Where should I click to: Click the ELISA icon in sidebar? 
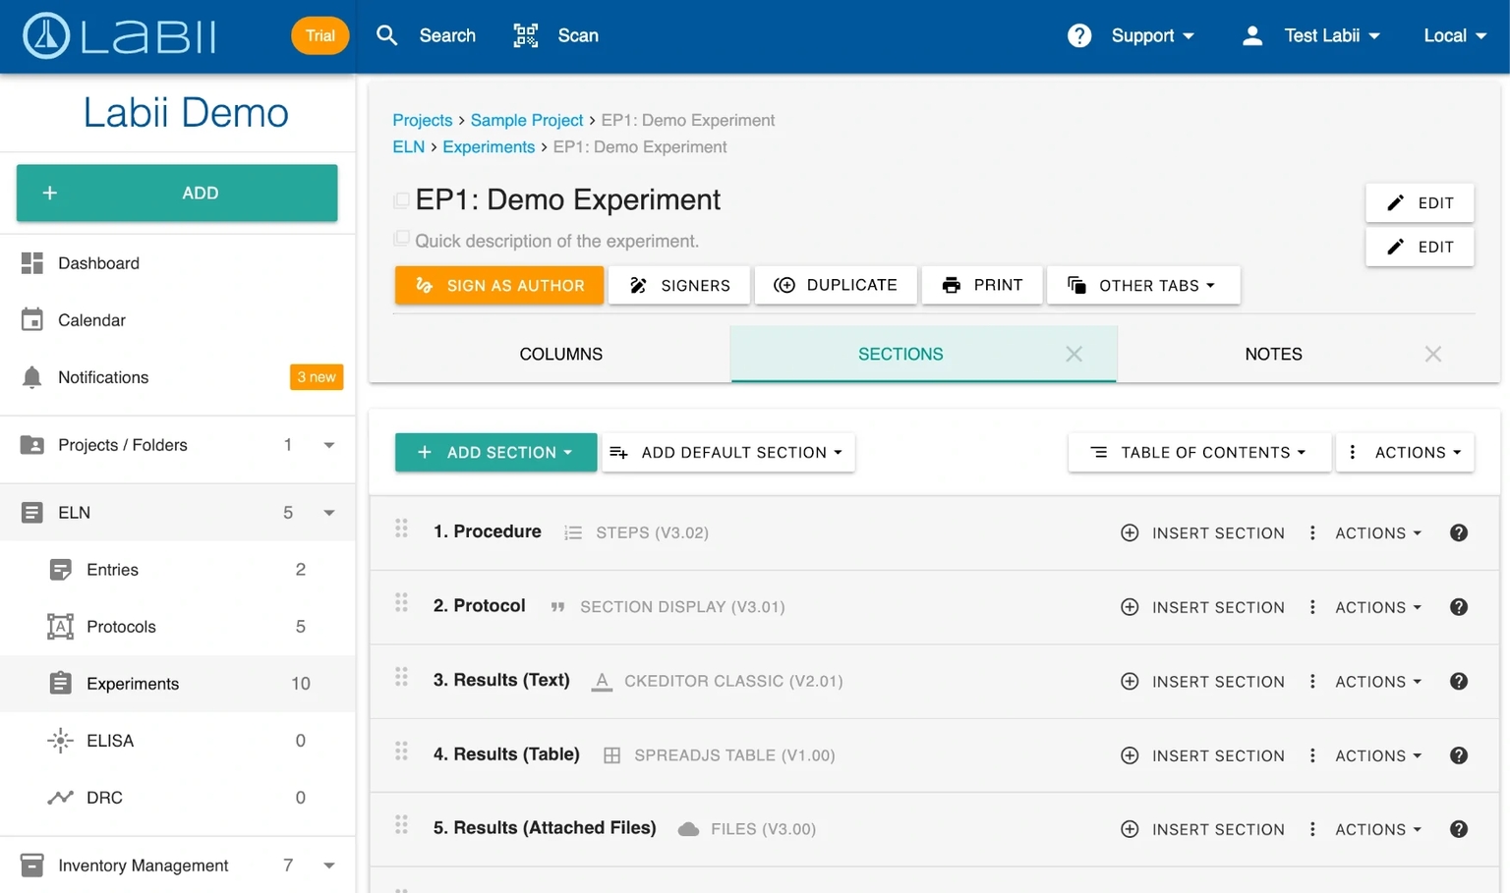point(60,741)
